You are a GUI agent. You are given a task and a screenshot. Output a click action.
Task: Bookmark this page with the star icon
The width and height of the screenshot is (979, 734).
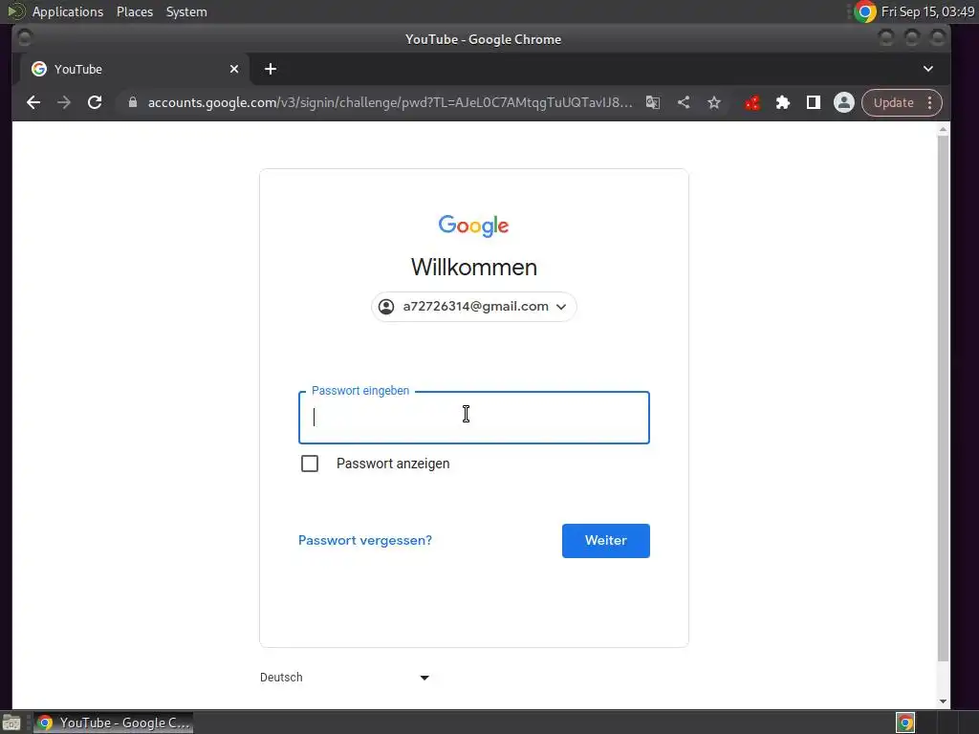point(714,102)
